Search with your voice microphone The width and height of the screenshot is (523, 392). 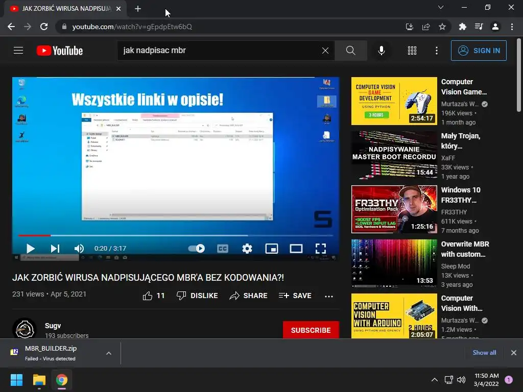coord(382,51)
